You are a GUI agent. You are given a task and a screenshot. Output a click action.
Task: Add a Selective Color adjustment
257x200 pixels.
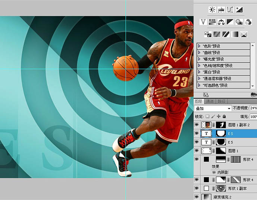[x=244, y=34]
